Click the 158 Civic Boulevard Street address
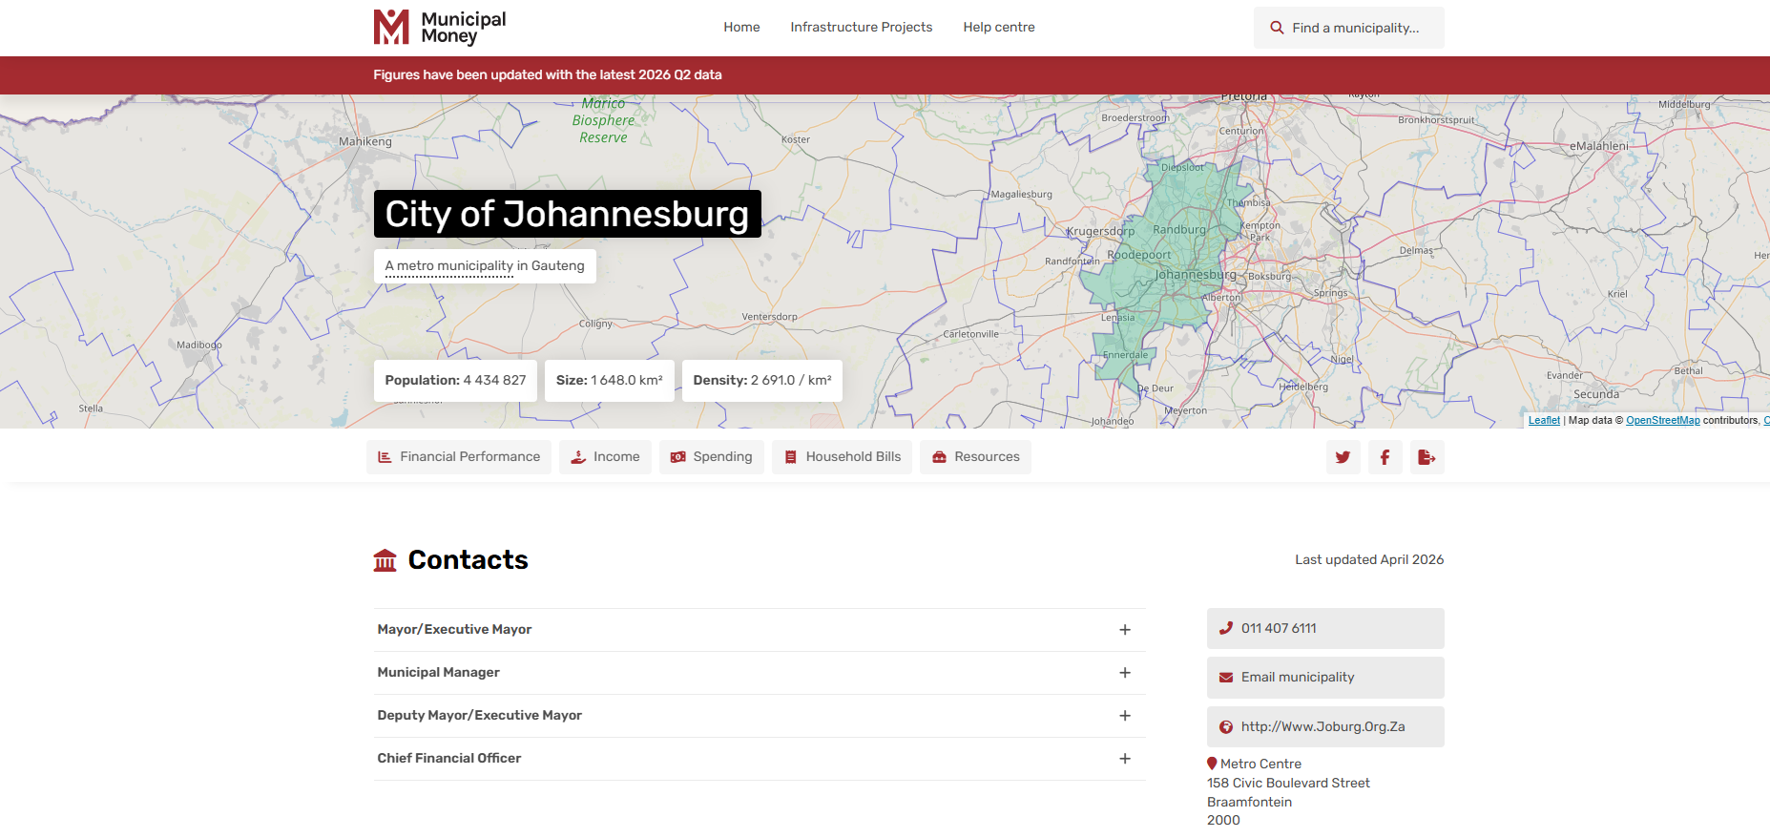Image resolution: width=1770 pixels, height=838 pixels. [1288, 783]
